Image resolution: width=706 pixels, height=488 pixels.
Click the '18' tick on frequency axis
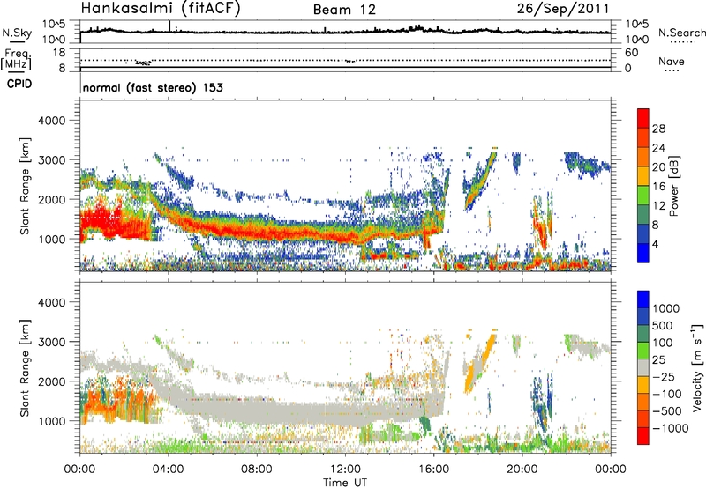(59, 53)
